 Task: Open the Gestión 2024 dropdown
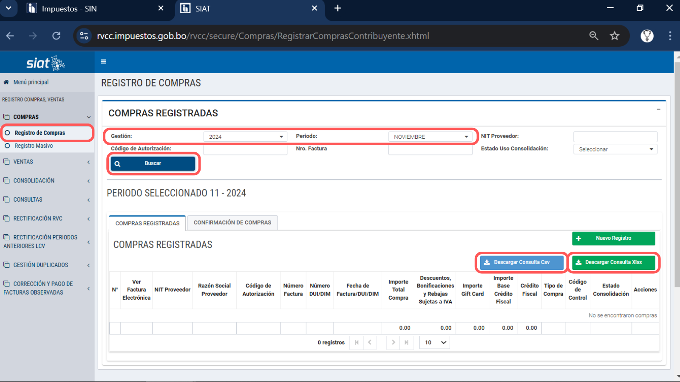pos(245,137)
